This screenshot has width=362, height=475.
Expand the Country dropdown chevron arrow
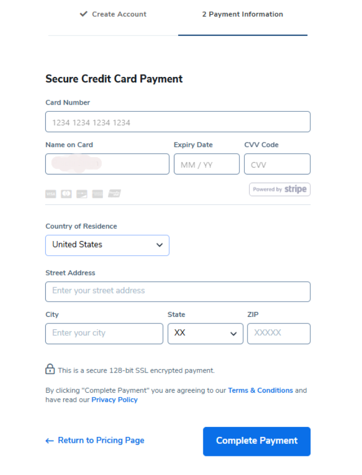click(x=160, y=245)
